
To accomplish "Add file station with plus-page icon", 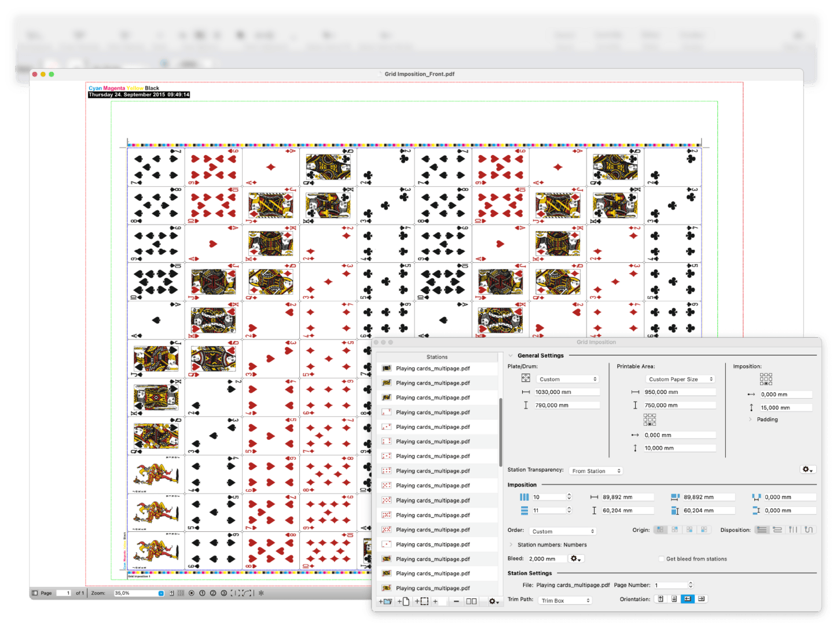I will tap(403, 601).
